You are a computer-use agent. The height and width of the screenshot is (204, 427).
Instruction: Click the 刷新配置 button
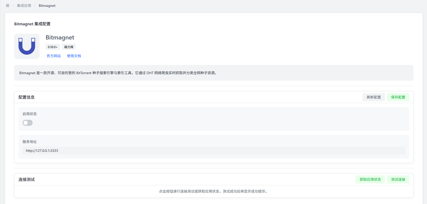click(374, 97)
